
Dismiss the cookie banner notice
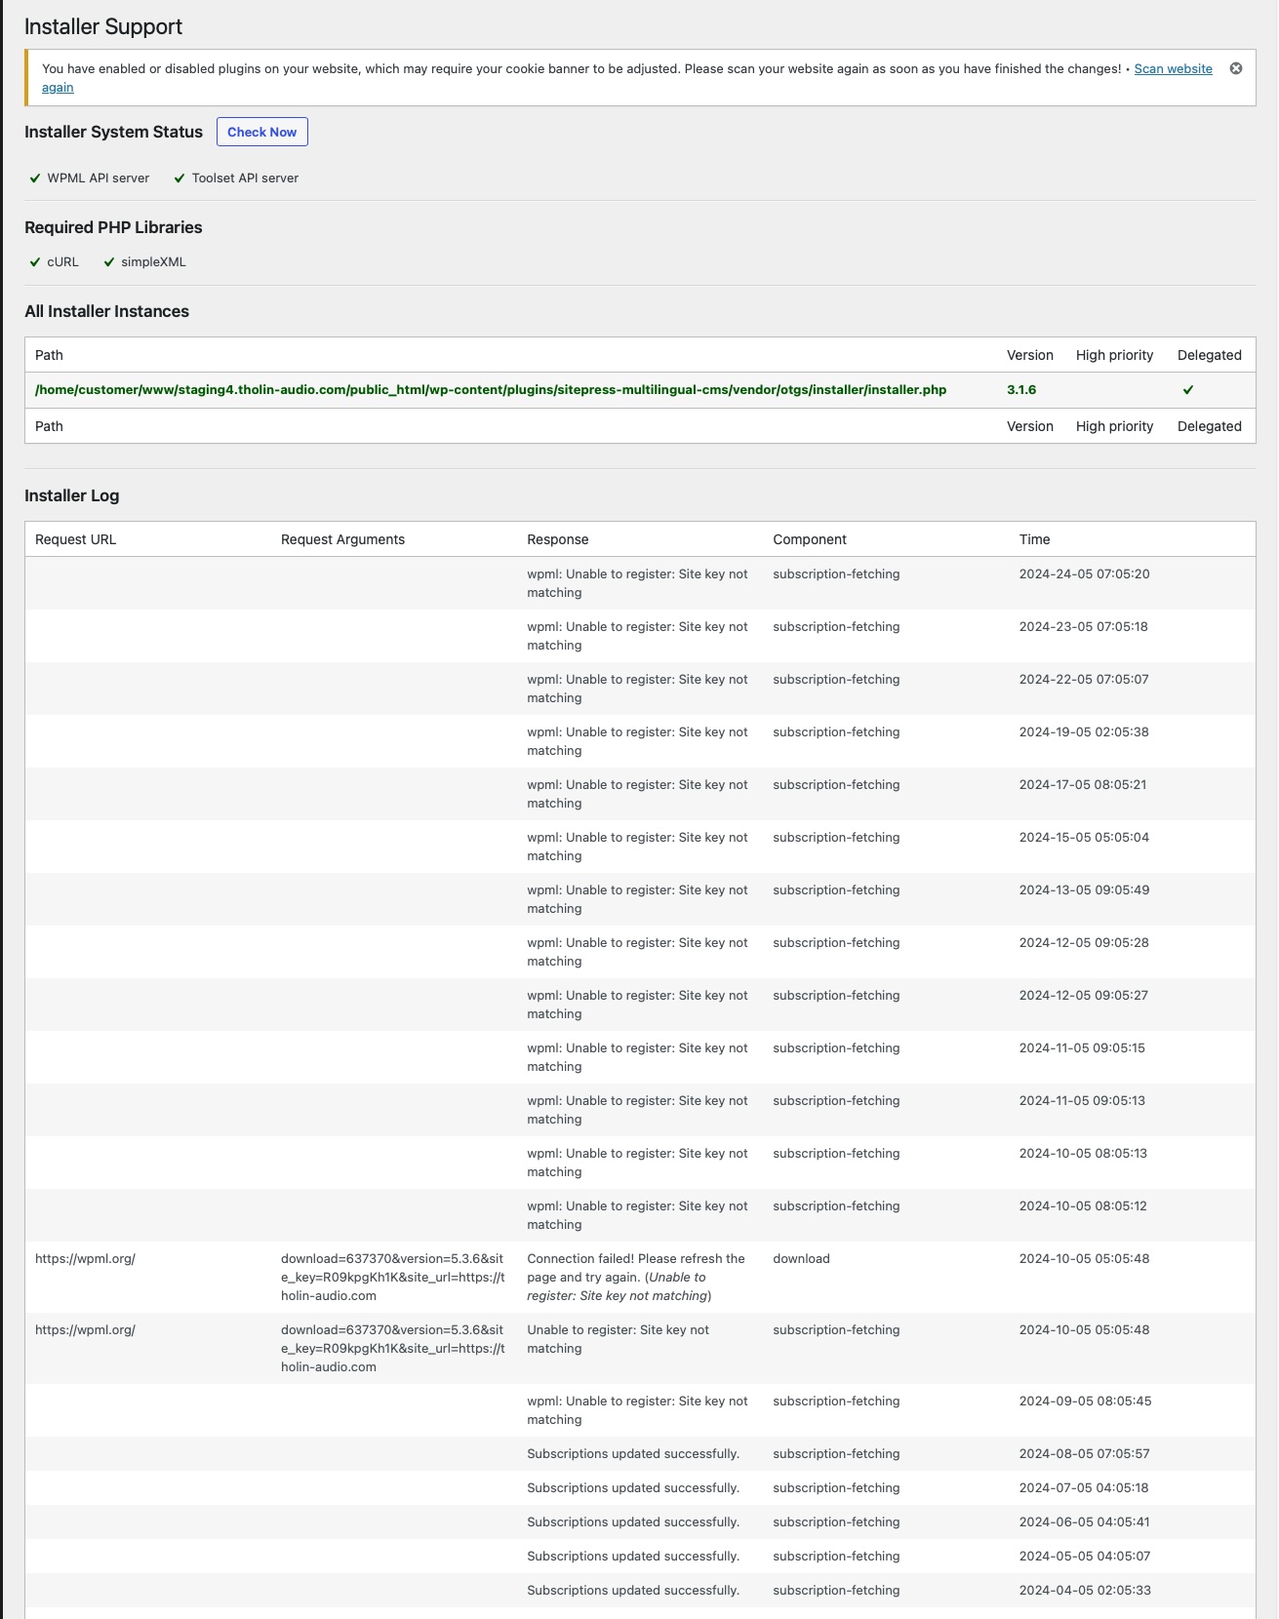click(1236, 68)
